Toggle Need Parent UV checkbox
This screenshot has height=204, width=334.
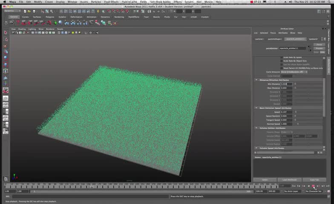[282, 68]
